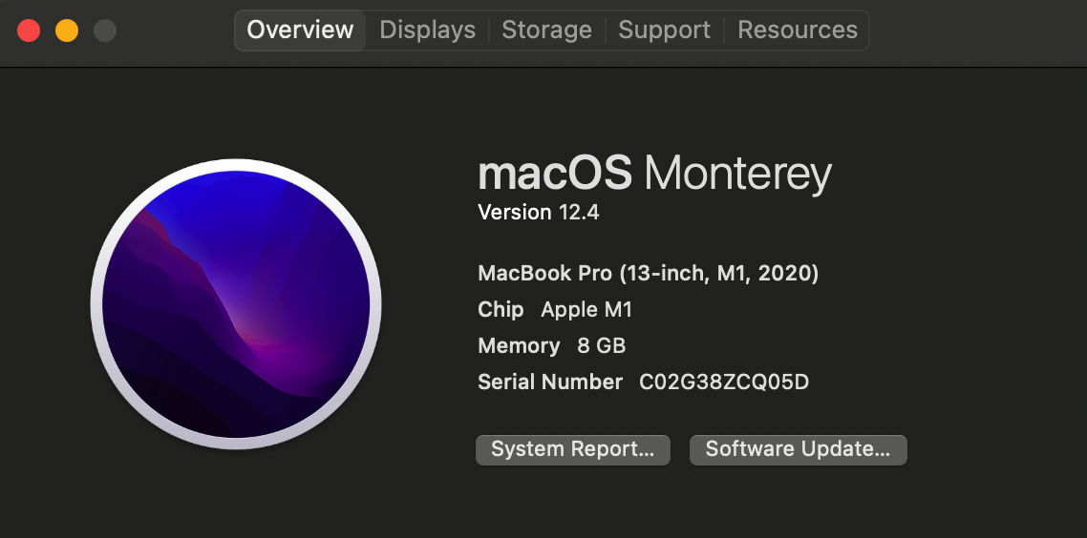This screenshot has width=1087, height=538.
Task: Show the Resources tab
Action: click(x=798, y=31)
